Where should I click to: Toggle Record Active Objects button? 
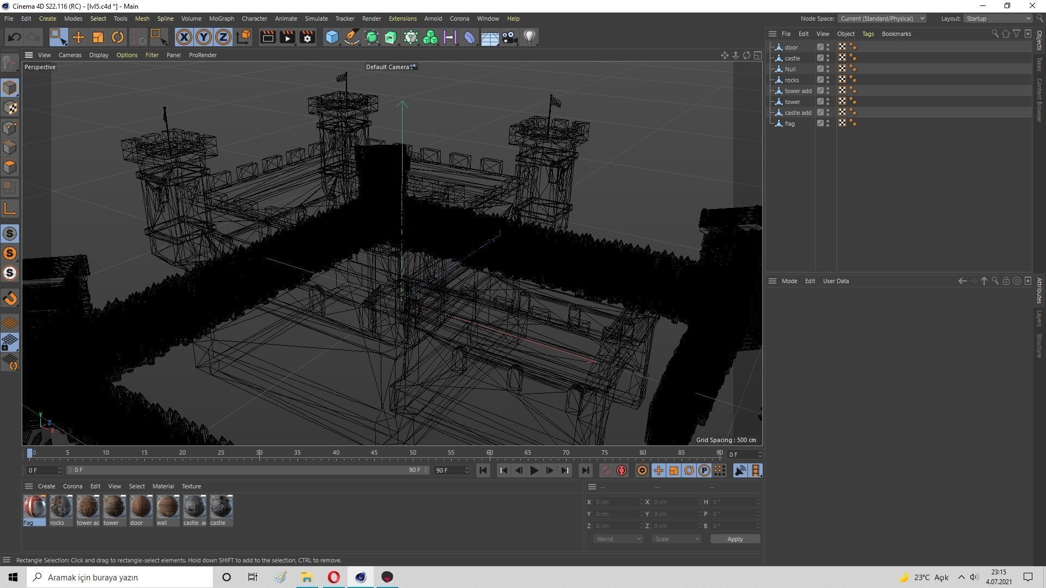606,470
